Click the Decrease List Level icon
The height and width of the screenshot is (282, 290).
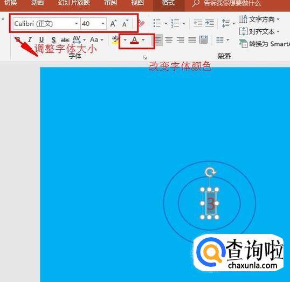pos(198,23)
